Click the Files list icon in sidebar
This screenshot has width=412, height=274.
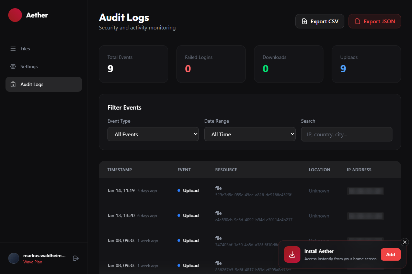tap(13, 49)
